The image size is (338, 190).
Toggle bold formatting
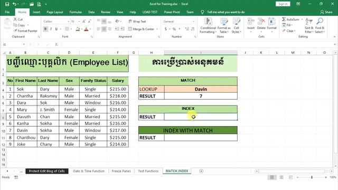[x=45, y=29]
